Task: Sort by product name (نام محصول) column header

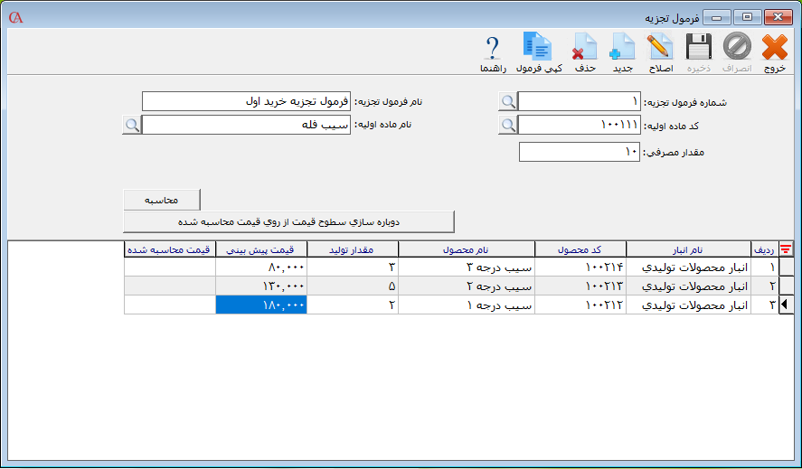Action: pyautogui.click(x=466, y=249)
